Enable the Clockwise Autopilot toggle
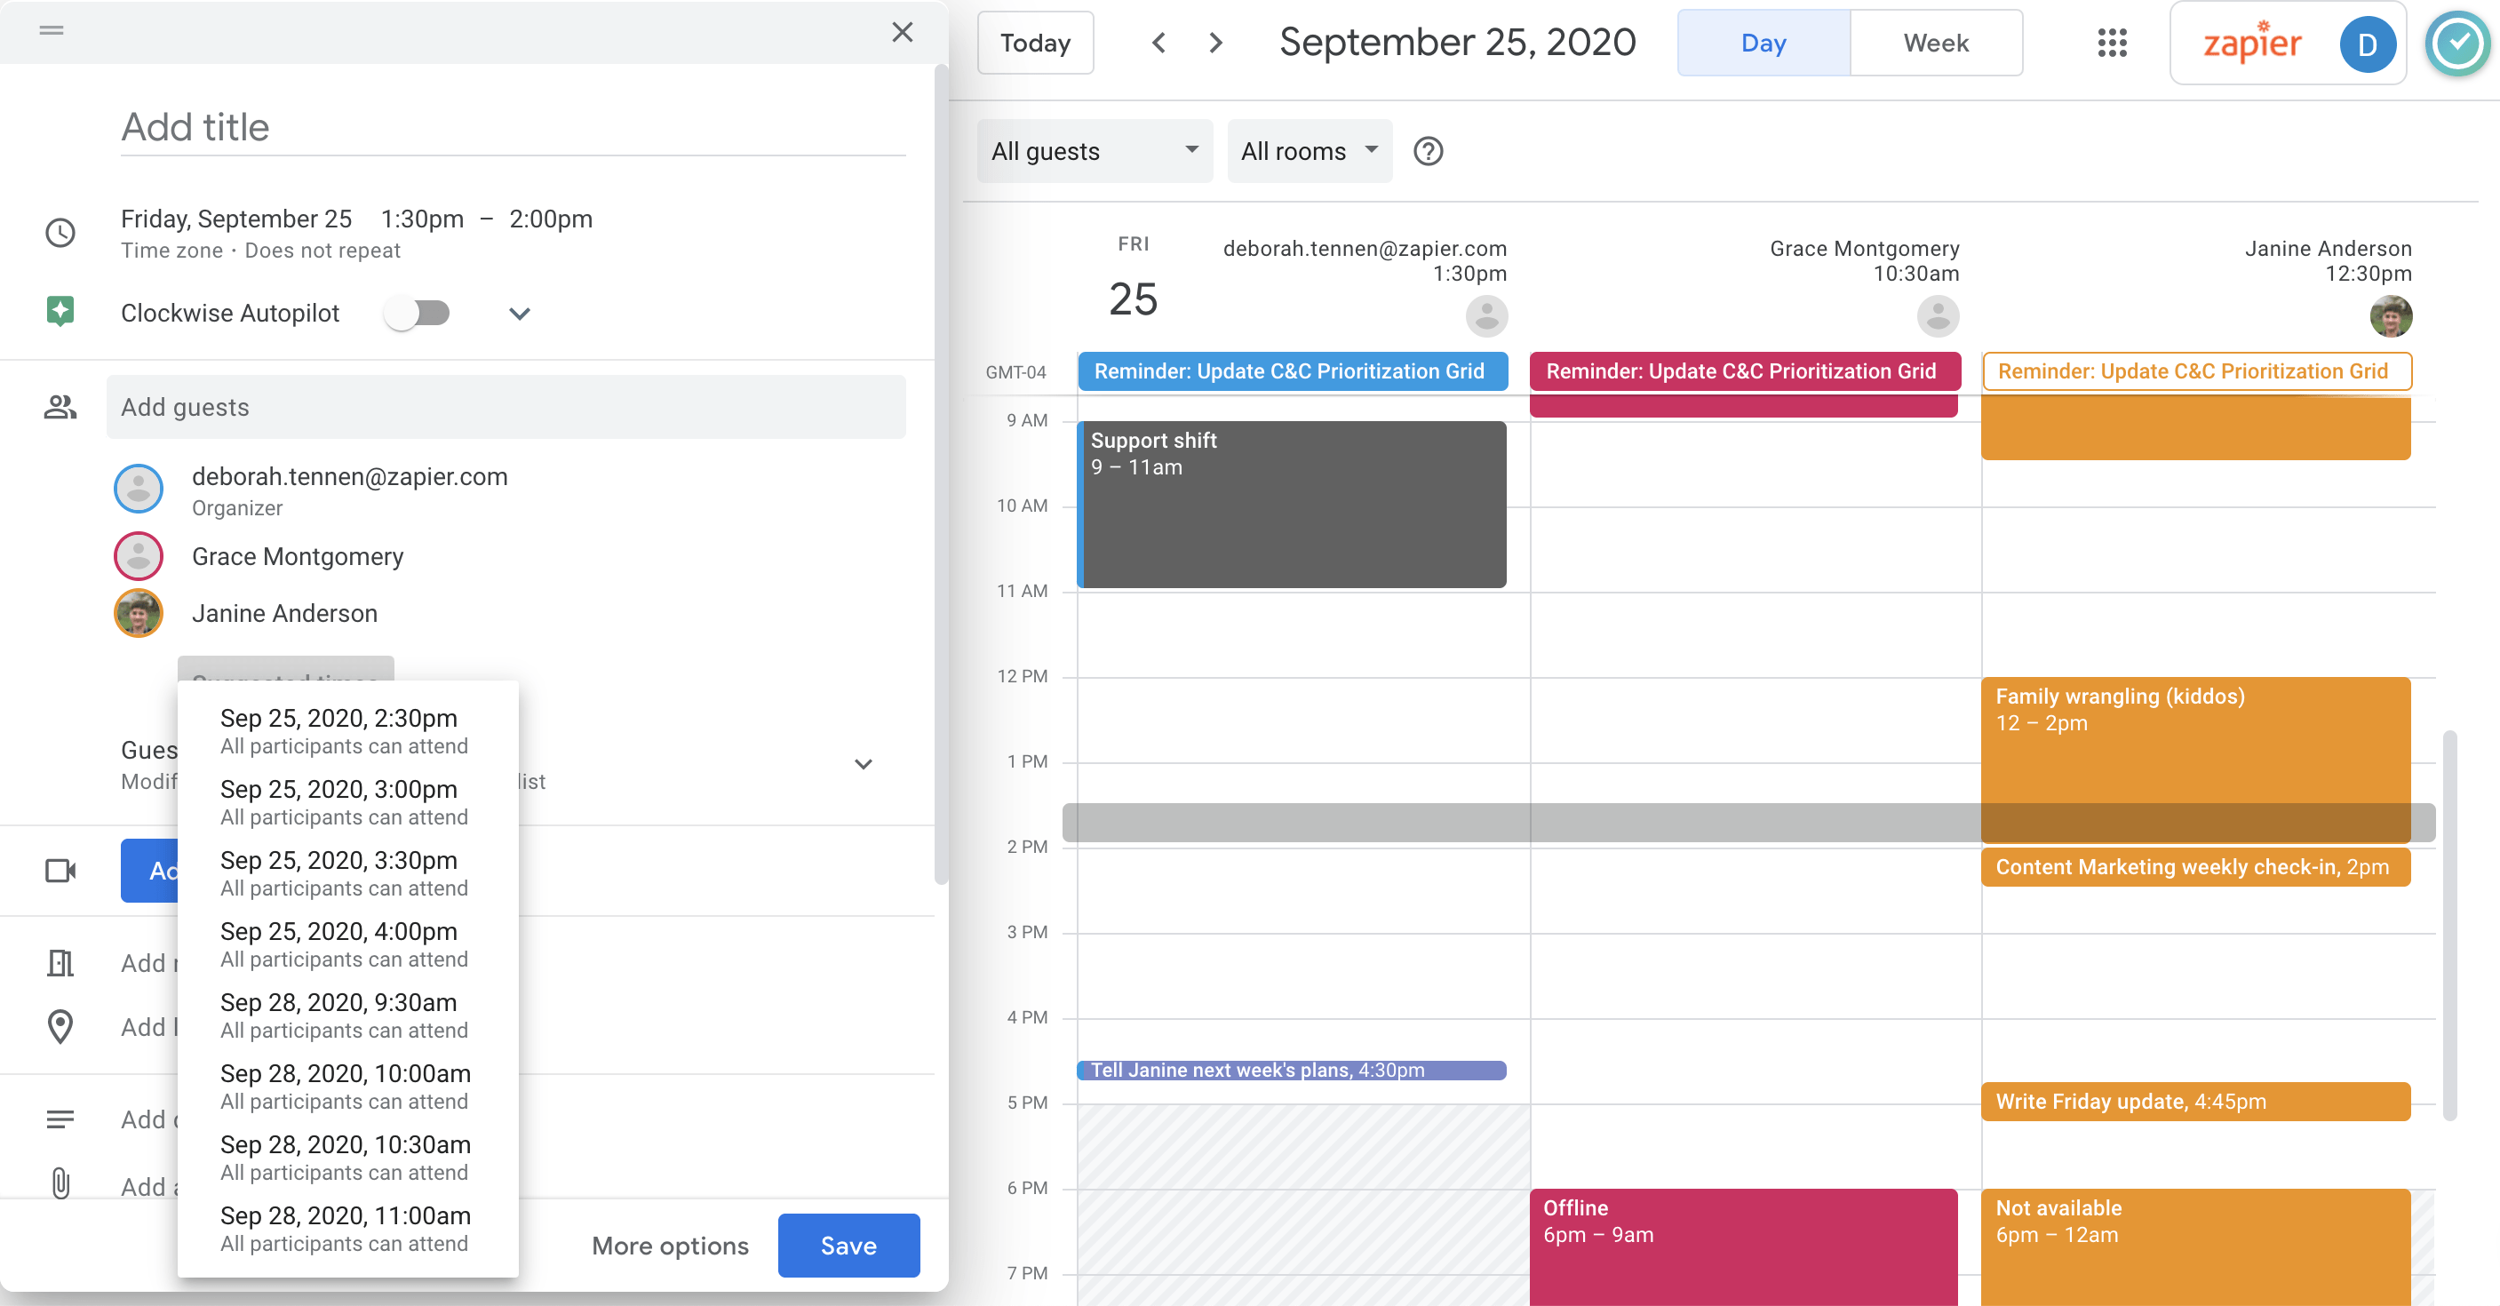 tap(418, 314)
